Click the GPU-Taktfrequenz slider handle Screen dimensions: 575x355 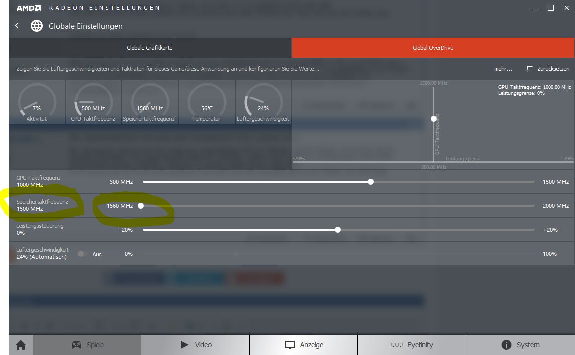point(371,182)
